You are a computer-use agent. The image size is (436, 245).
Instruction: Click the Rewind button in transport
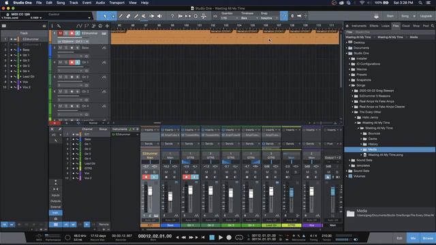point(184,238)
